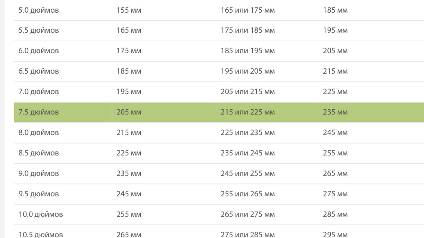
Task: Select the 195 или 205 мм cell
Action: click(247, 71)
